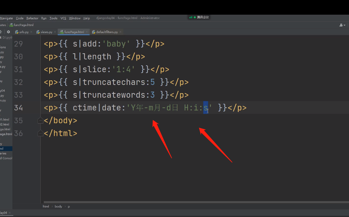349x217 pixels.
Task: Click the breadcrumb funcPage.html file icon
Action: 11,25
